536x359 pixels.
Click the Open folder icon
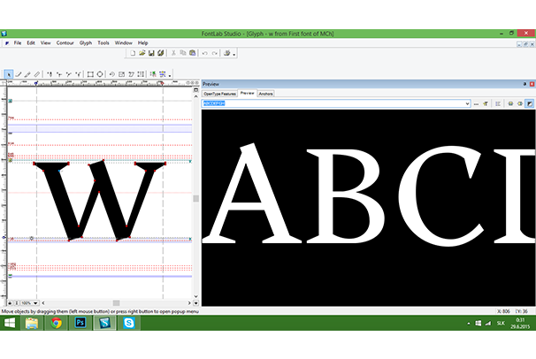142,53
